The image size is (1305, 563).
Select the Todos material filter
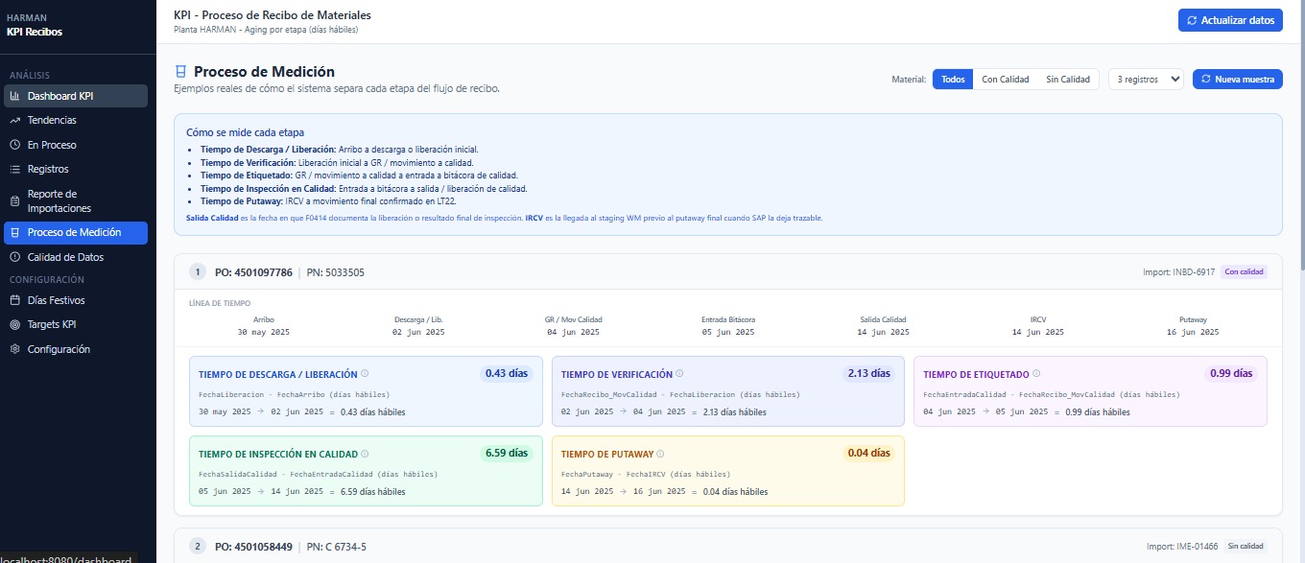952,80
